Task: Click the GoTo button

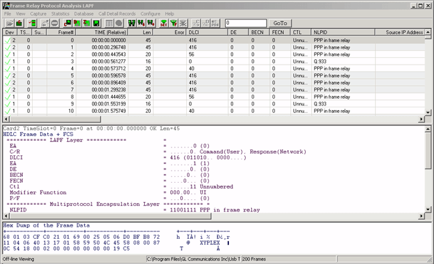Action: pyautogui.click(x=280, y=23)
